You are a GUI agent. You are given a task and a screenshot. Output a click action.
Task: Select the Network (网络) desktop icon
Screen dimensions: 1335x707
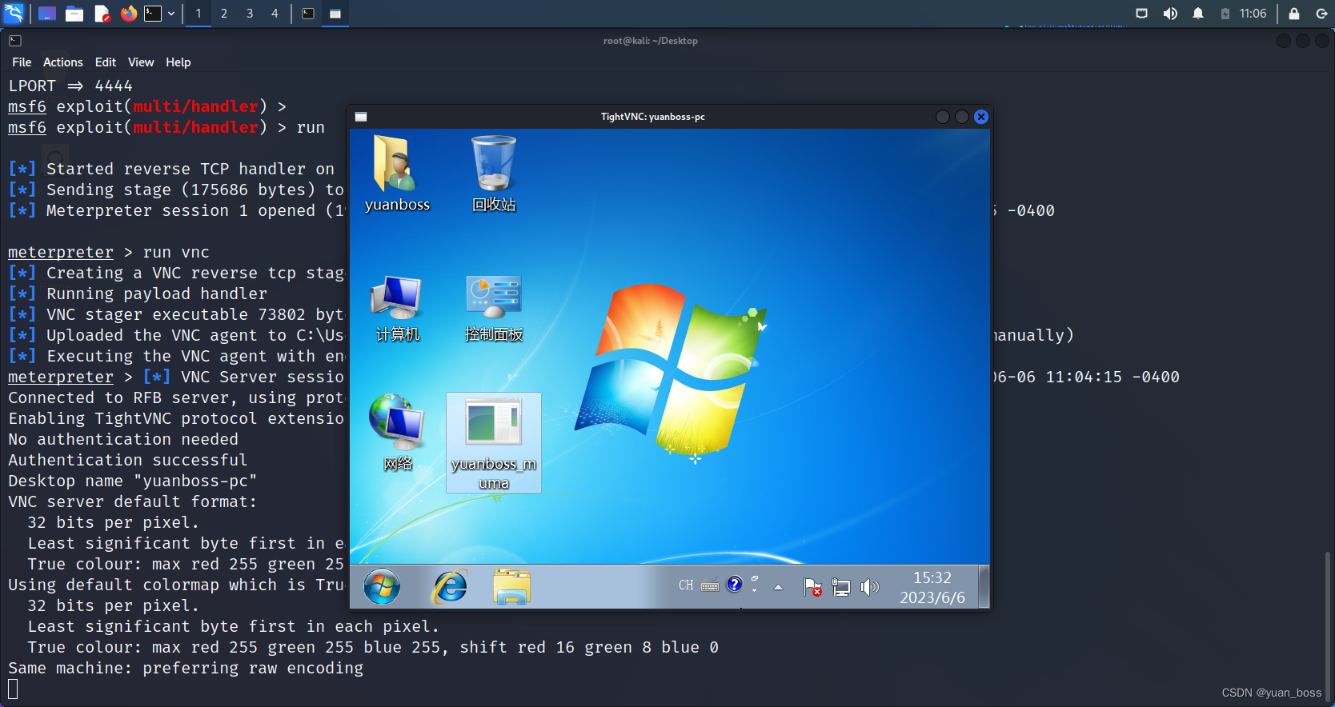pyautogui.click(x=398, y=433)
